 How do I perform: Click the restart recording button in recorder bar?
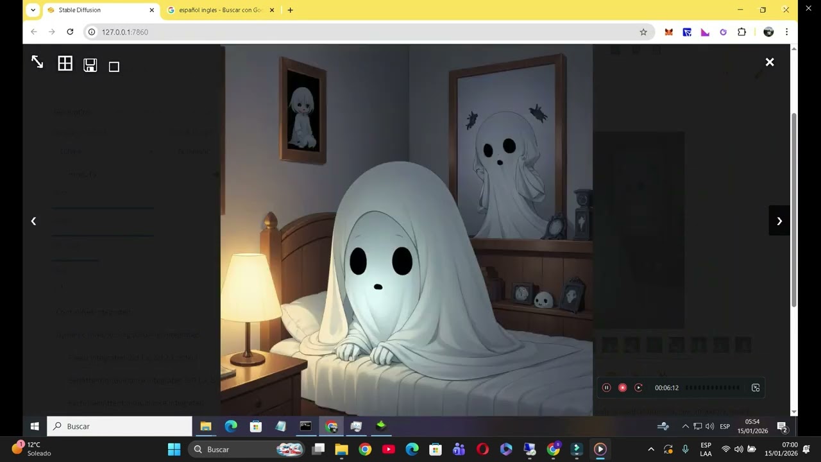tap(638, 388)
